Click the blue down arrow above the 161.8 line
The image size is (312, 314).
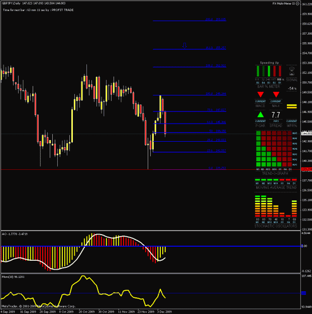point(184,45)
